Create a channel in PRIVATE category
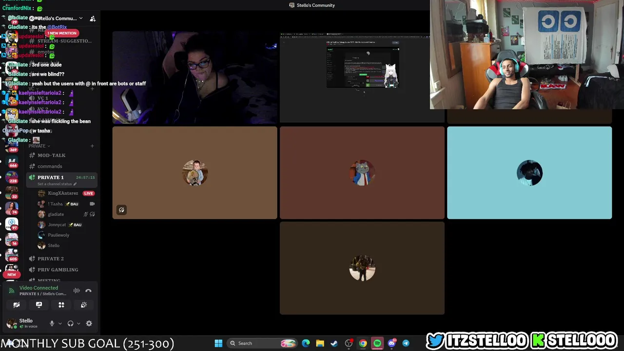The width and height of the screenshot is (624, 351). [92, 146]
